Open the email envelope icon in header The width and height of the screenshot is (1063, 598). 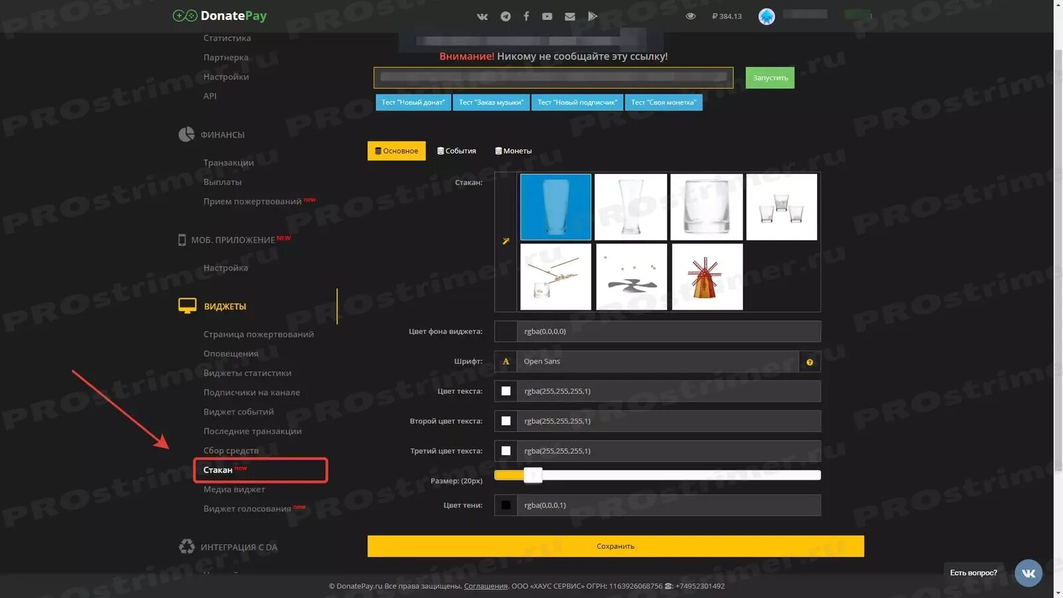570,17
